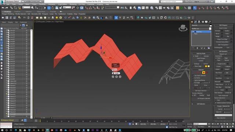This screenshot has width=235, height=132.
Task: Enable the Animate radio button
Action: [202, 56]
